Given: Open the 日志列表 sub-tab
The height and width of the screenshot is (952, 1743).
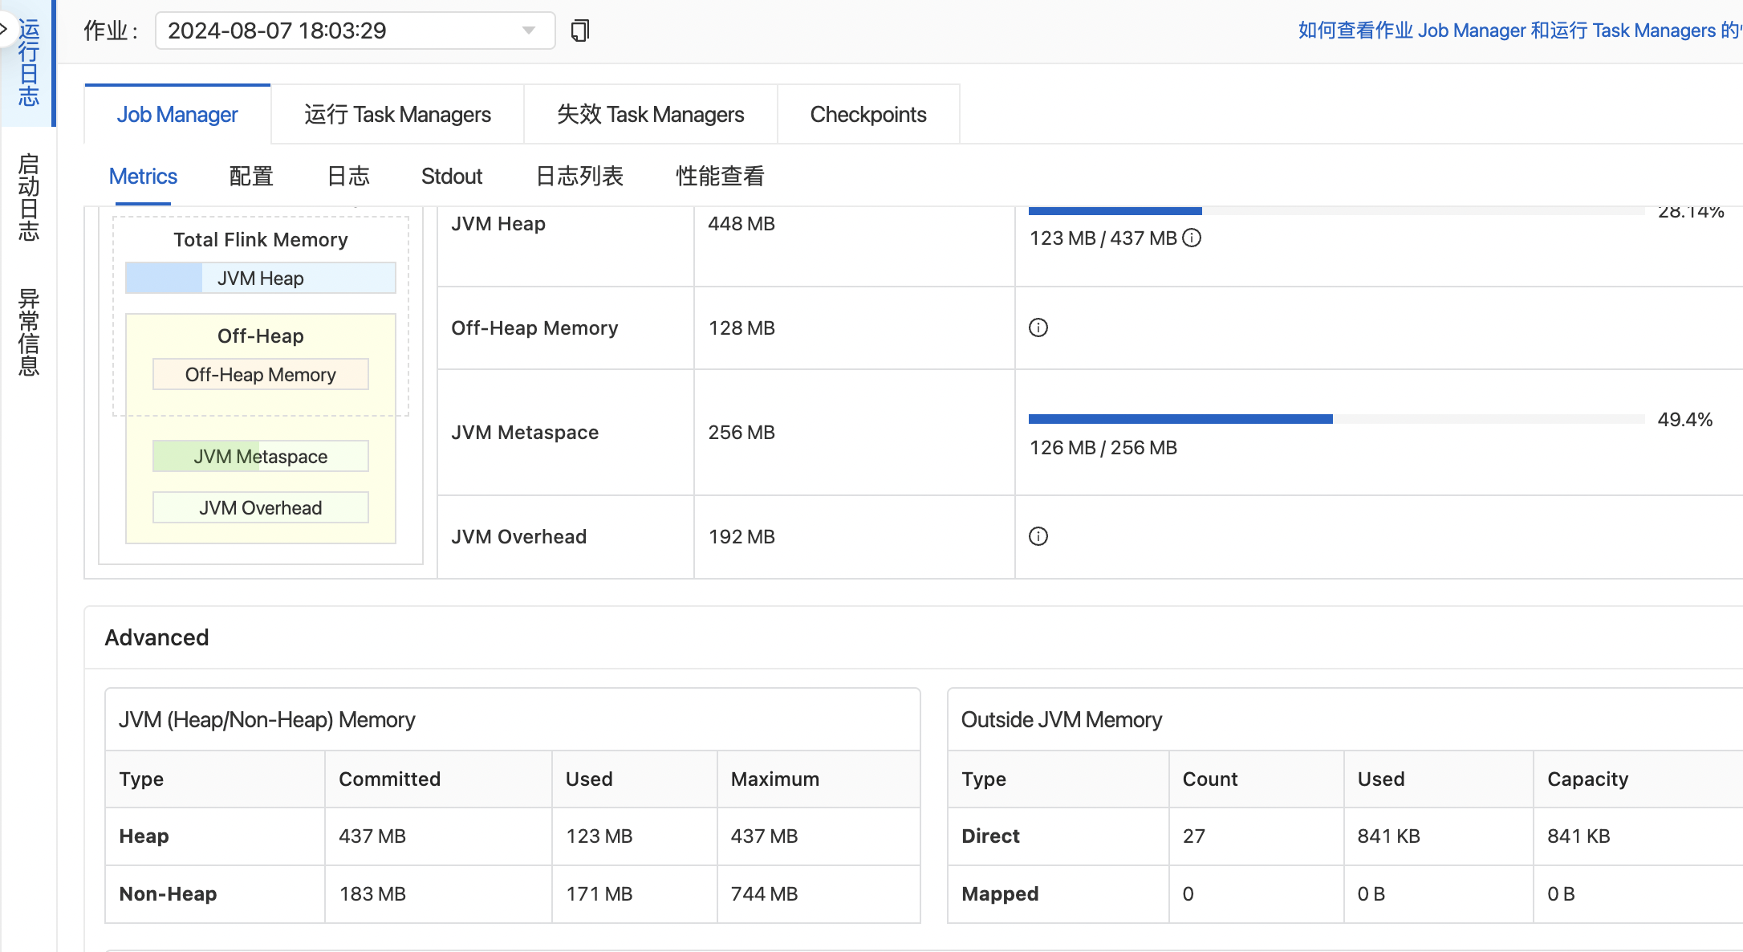Looking at the screenshot, I should pyautogui.click(x=579, y=176).
